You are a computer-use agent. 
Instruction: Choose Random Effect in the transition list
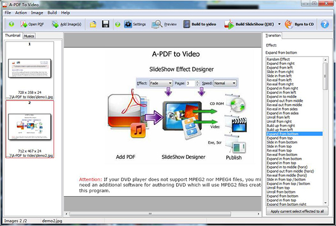coord(278,59)
